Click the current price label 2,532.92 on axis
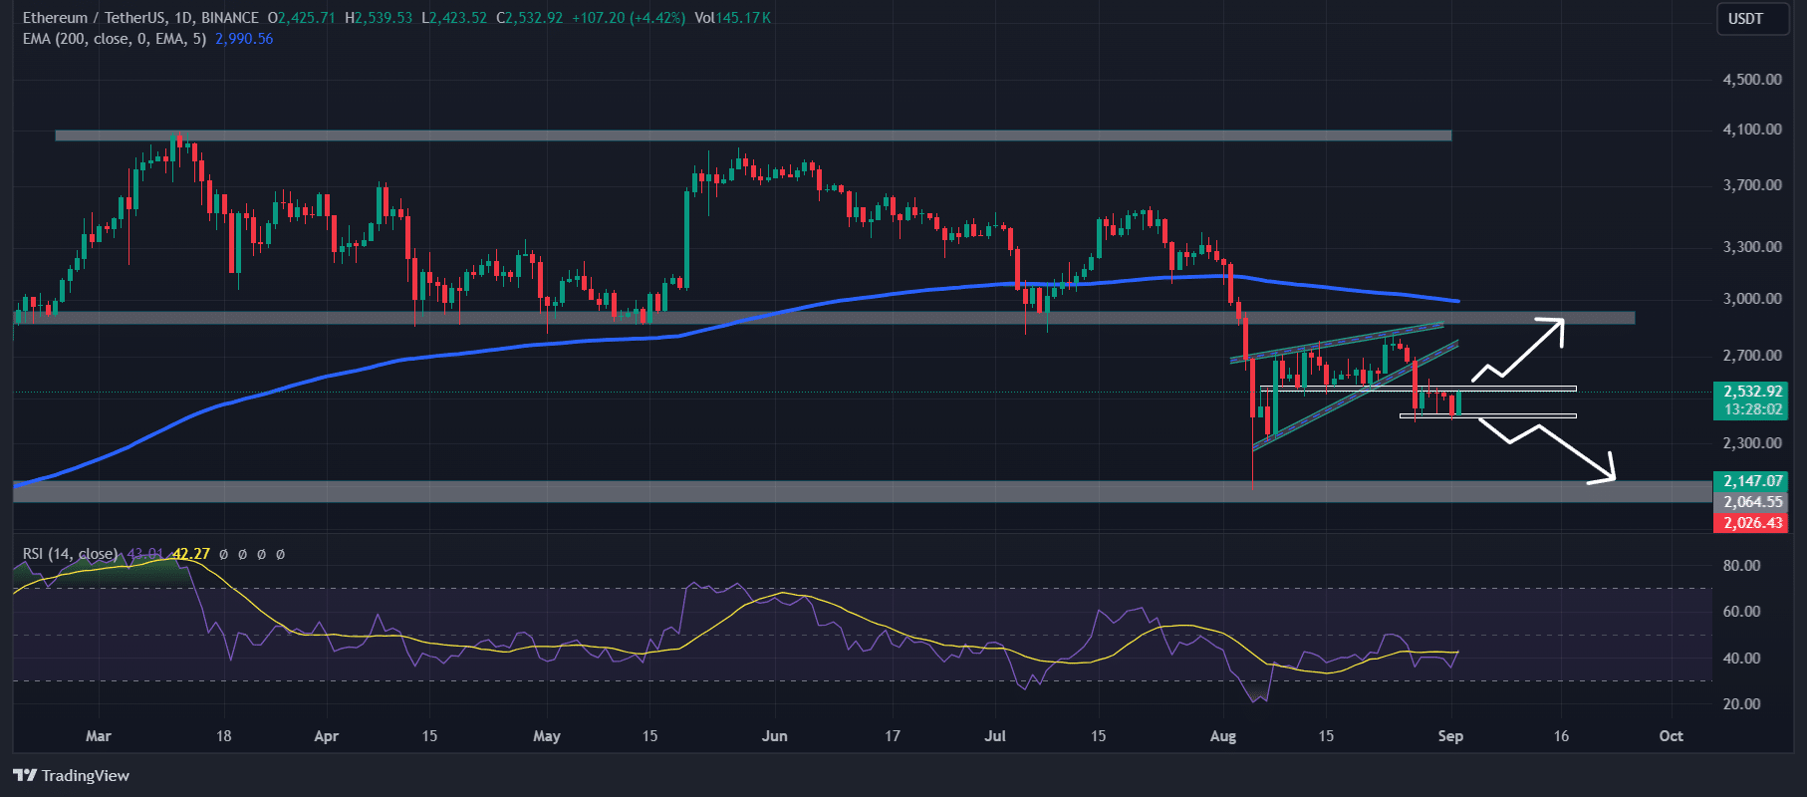This screenshot has width=1807, height=797. (1750, 392)
